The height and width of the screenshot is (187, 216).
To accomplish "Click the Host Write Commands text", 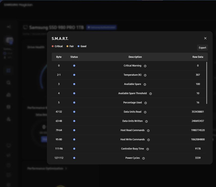I will point(133,139).
